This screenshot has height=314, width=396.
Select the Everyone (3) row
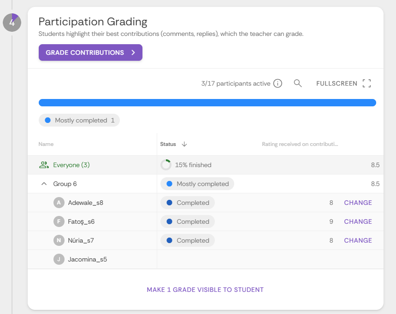206,165
